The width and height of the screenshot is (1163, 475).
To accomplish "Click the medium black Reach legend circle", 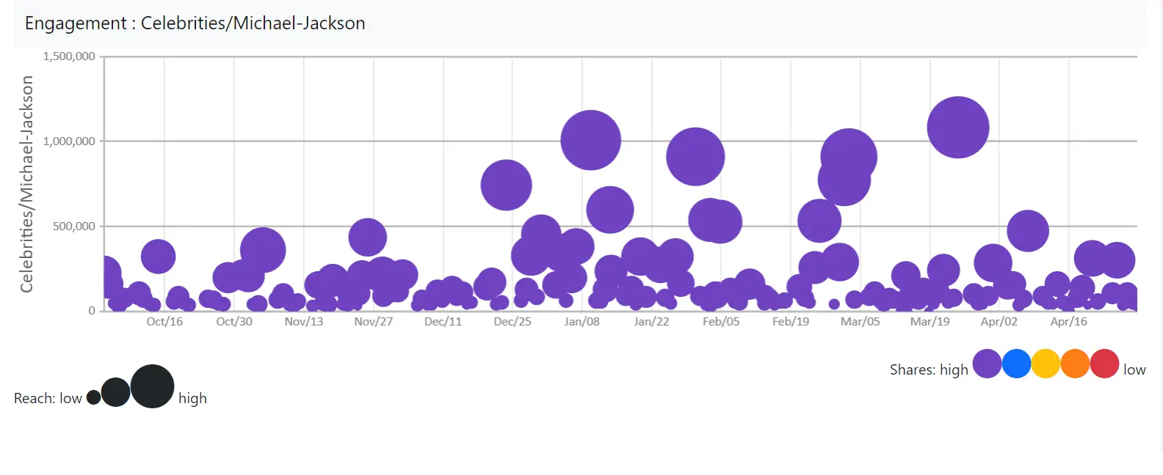I will coord(115,392).
